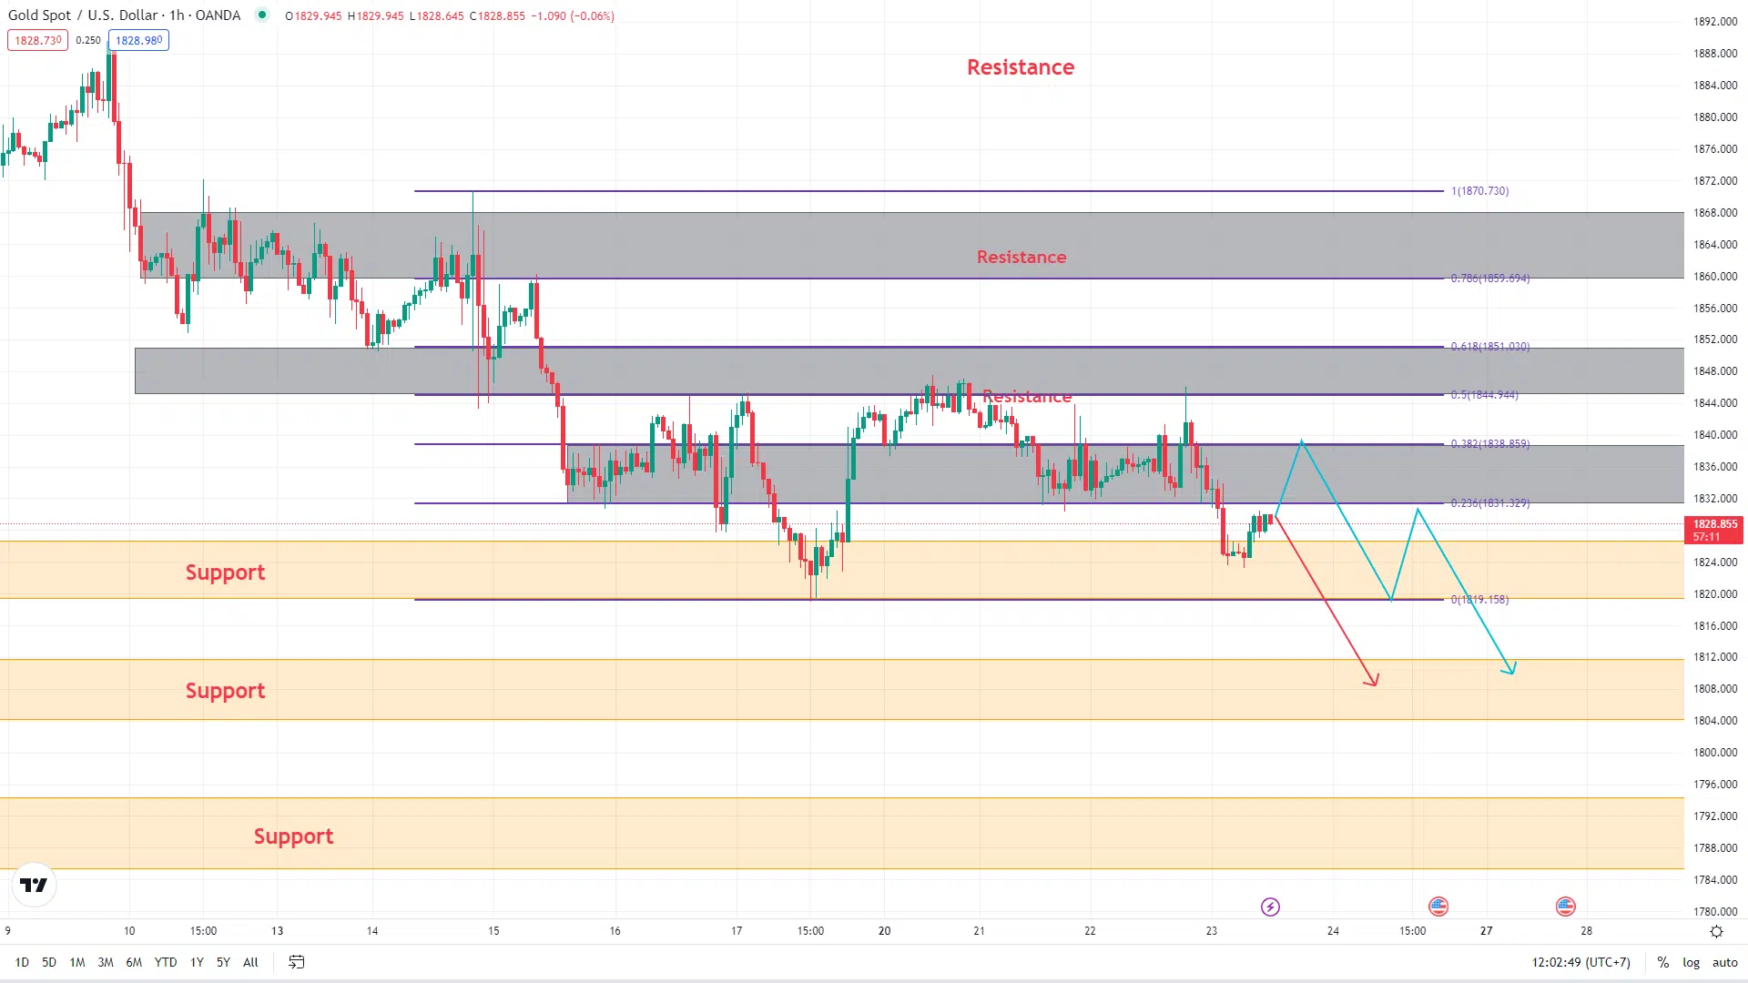
Task: Open chart settings gear icon
Action: point(1716,931)
